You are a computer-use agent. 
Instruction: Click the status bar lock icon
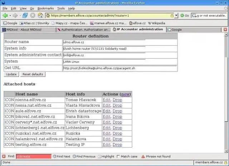coord(226,162)
